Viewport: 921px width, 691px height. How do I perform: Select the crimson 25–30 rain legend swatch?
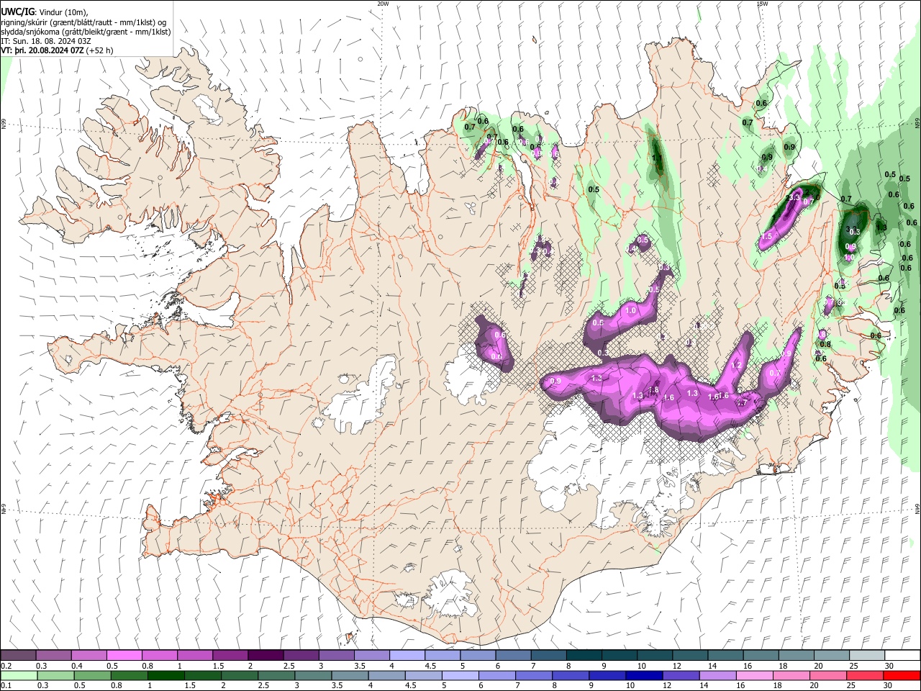pos(865,675)
